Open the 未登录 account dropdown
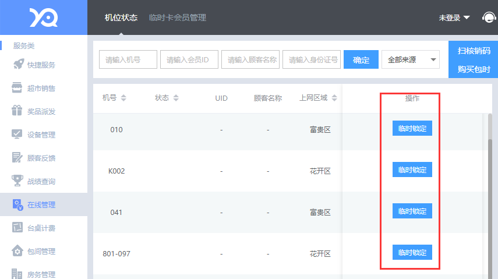 (x=454, y=18)
